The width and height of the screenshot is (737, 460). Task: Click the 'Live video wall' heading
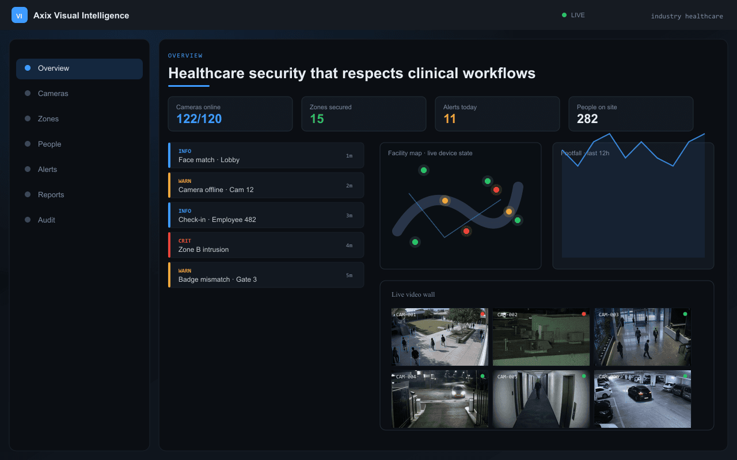[x=413, y=294]
